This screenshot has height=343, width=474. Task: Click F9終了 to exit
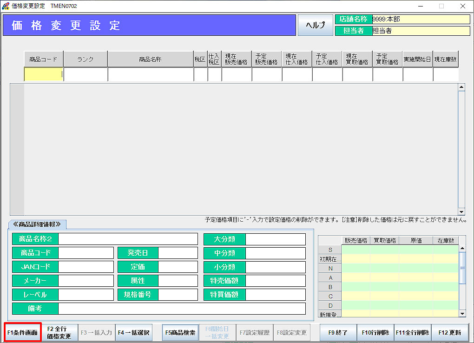pos(338,333)
